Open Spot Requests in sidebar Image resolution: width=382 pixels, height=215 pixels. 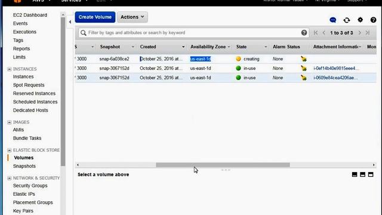[x=29, y=85]
